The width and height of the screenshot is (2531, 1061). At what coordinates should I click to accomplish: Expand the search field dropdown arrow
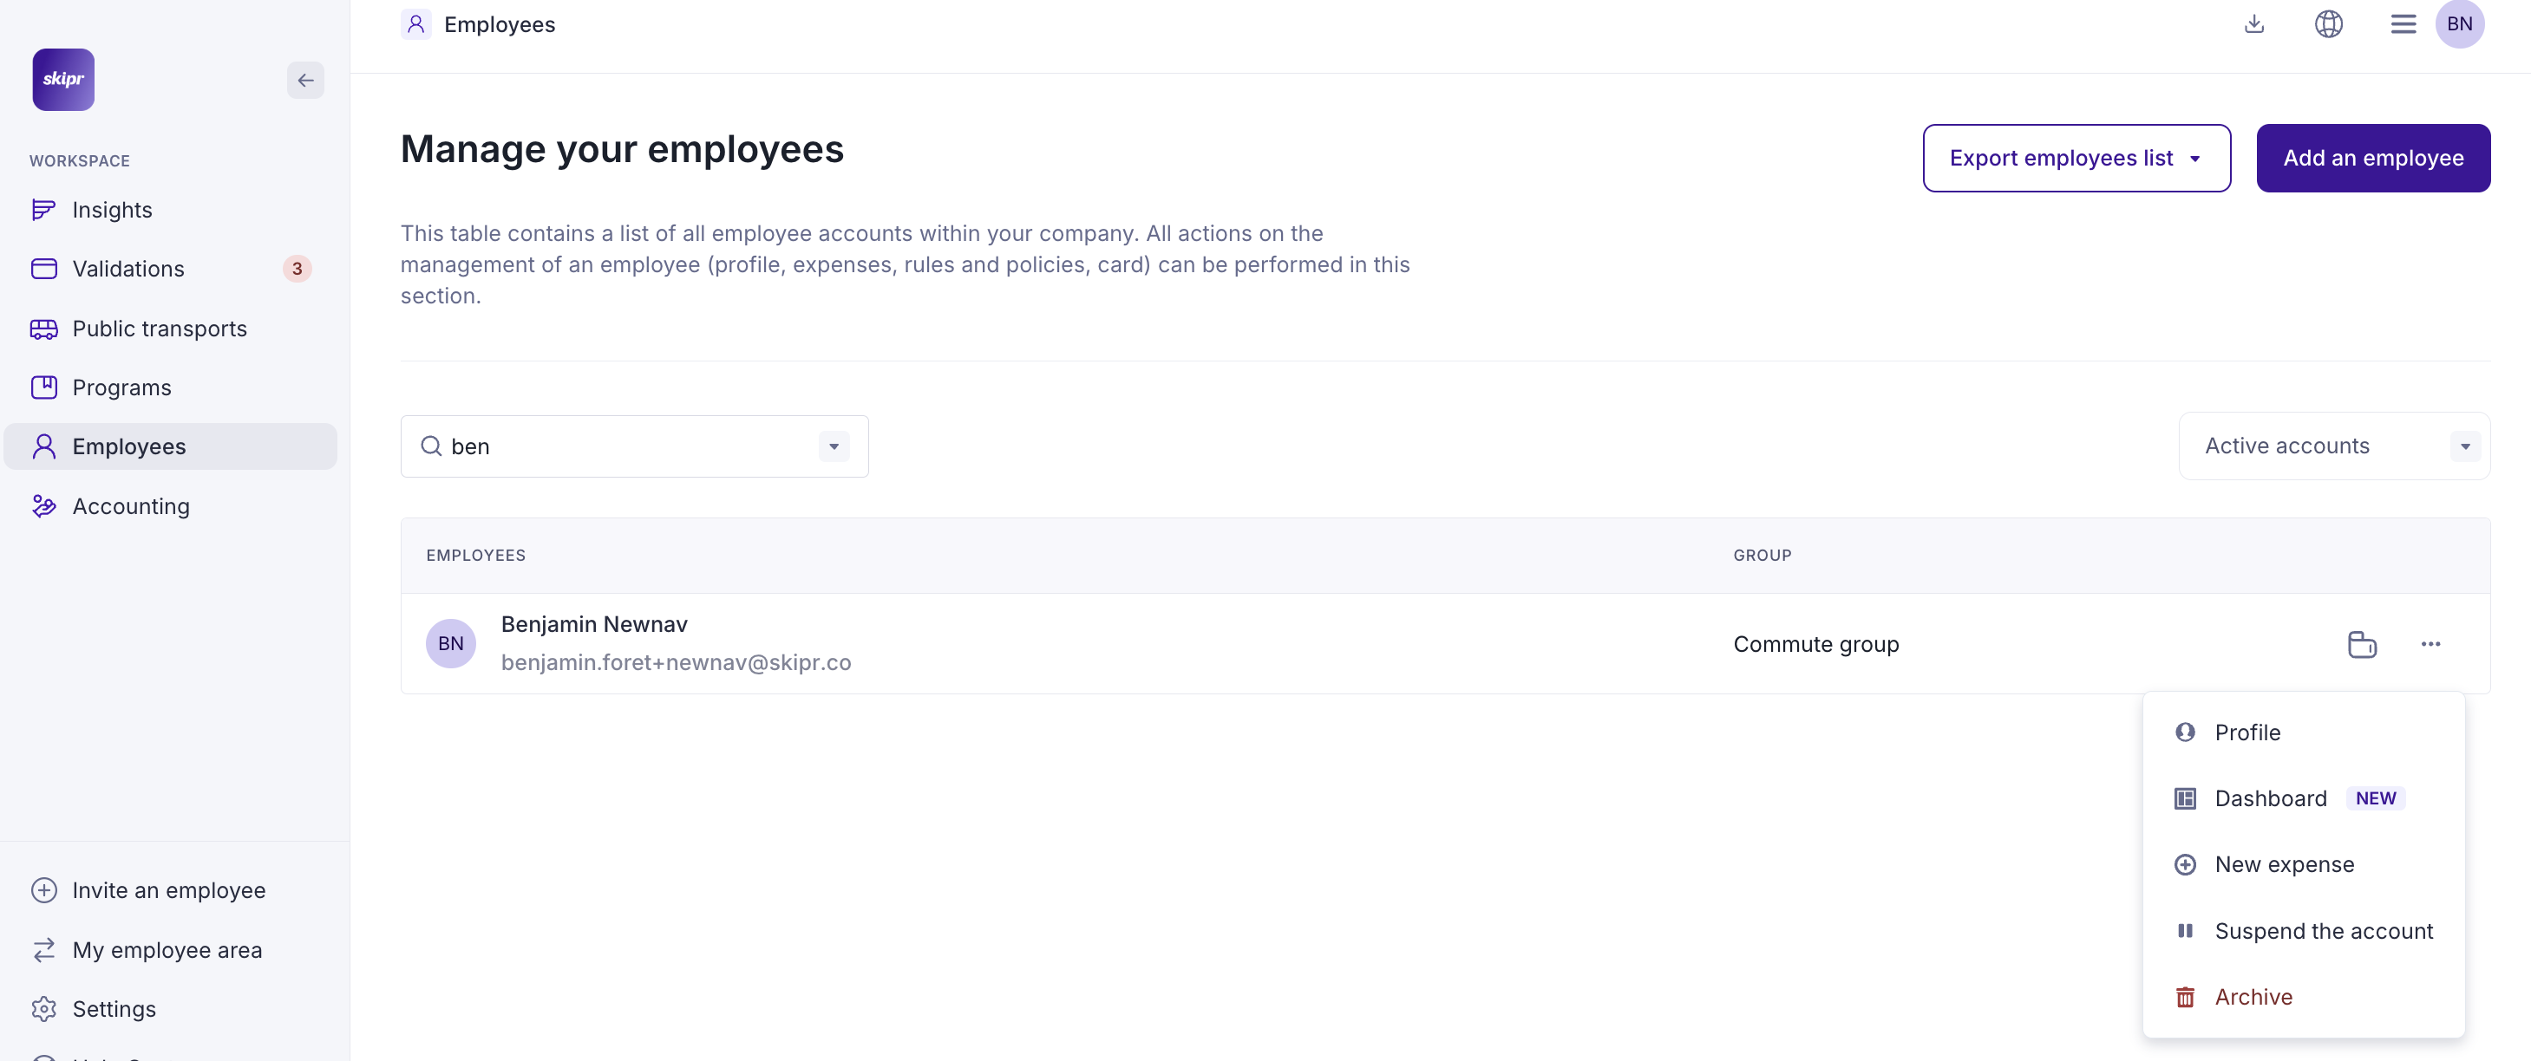(834, 446)
